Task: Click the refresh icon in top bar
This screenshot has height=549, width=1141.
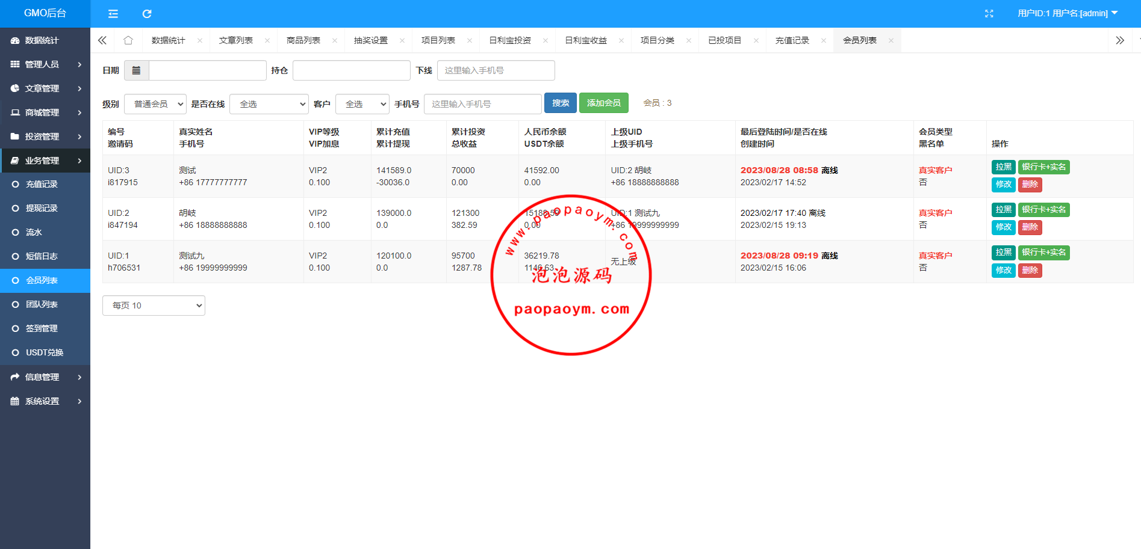Action: 147,13
